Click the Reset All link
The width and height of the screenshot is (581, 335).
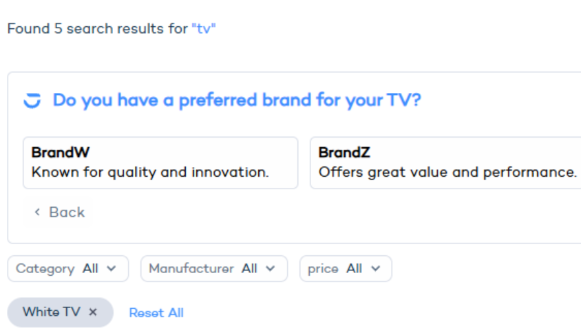[156, 313]
